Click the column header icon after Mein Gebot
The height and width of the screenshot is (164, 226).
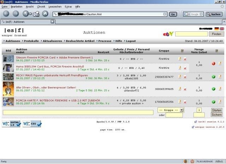[216, 51]
